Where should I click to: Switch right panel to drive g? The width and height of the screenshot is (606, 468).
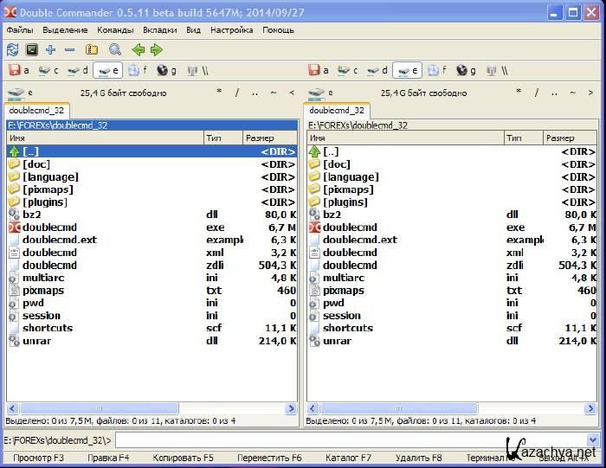pos(467,70)
